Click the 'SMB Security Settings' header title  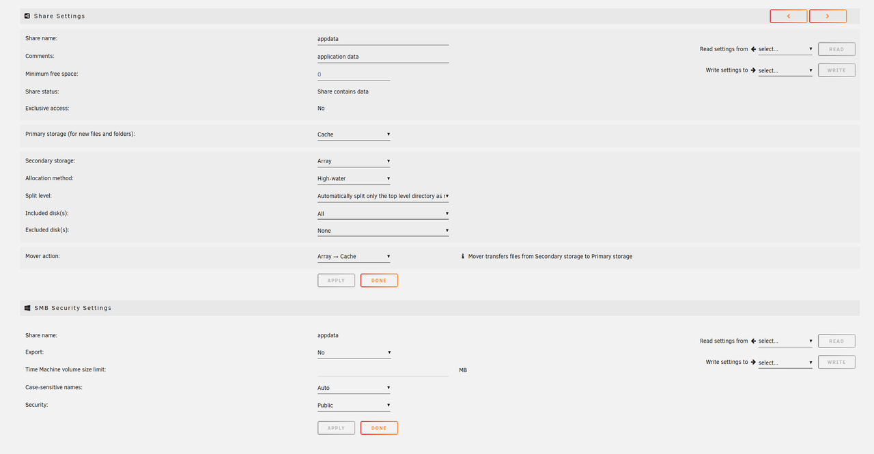73,308
